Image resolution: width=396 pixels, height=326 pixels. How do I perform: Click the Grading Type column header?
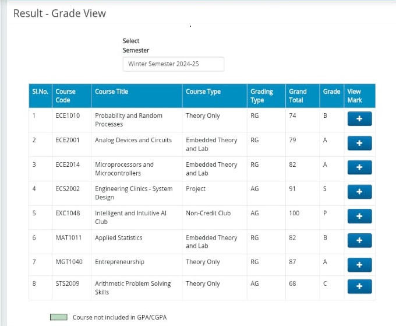click(261, 96)
